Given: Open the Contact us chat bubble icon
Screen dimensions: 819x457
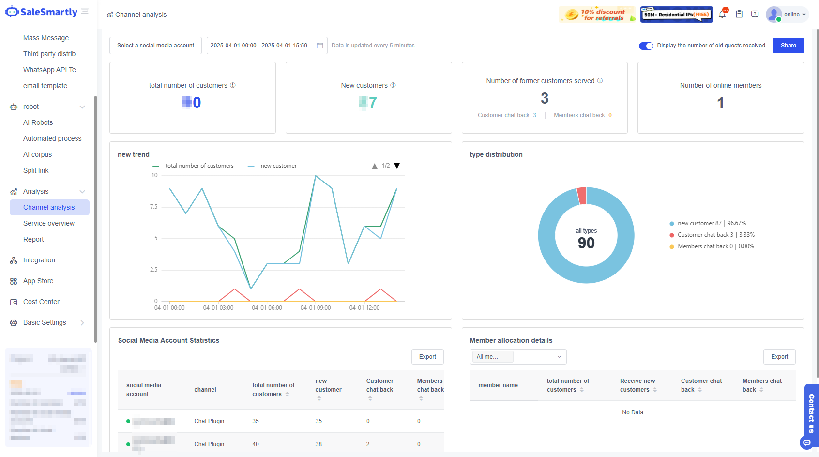Looking at the screenshot, I should [806, 442].
